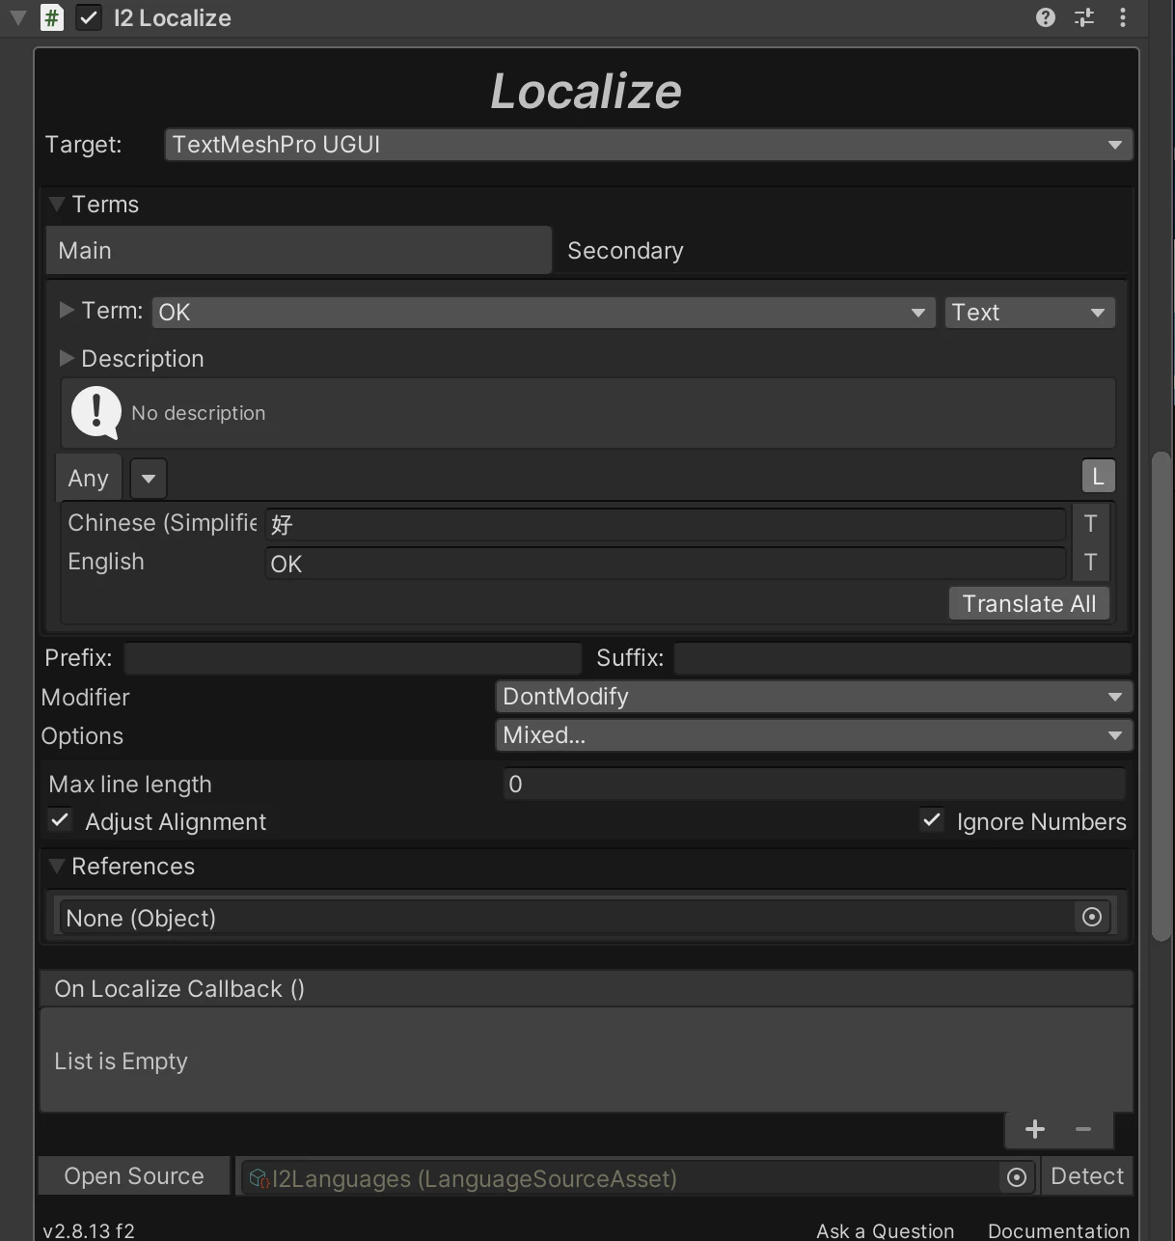1175x1241 pixels.
Task: Click the inspector vertical scrollbar
Action: [1161, 696]
